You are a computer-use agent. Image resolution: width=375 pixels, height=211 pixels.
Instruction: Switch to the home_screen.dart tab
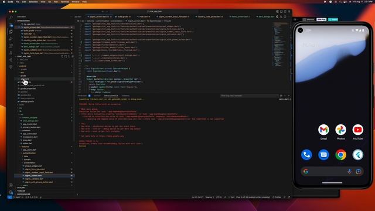coord(240,17)
